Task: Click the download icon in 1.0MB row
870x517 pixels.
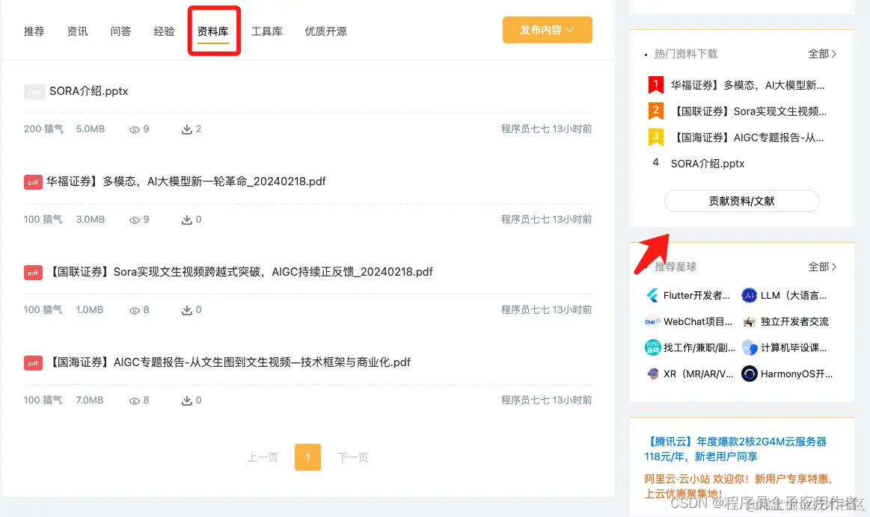Action: (187, 310)
